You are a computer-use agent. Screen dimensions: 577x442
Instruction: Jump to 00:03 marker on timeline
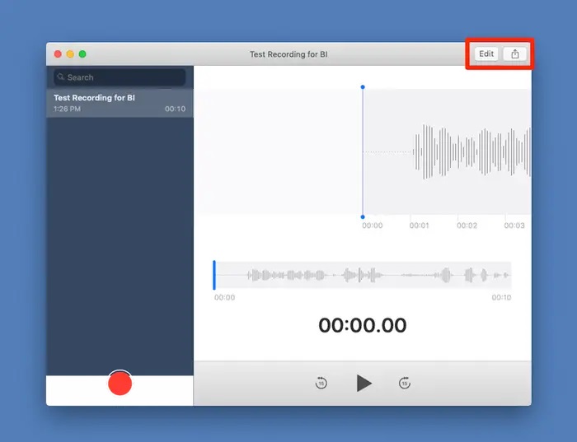click(x=514, y=226)
